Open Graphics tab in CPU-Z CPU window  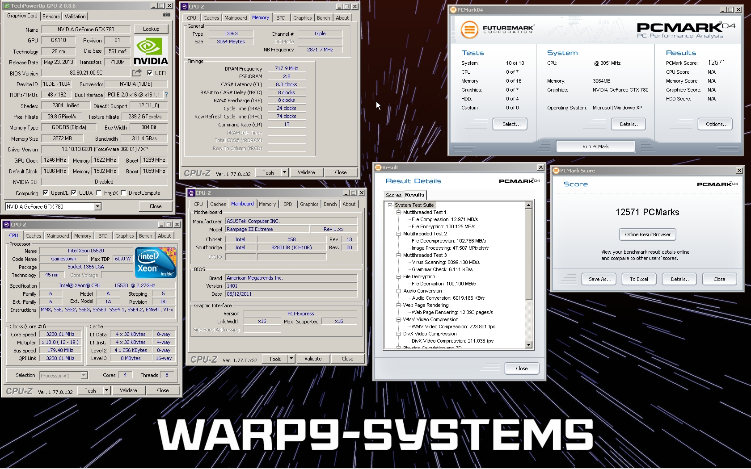pos(124,236)
